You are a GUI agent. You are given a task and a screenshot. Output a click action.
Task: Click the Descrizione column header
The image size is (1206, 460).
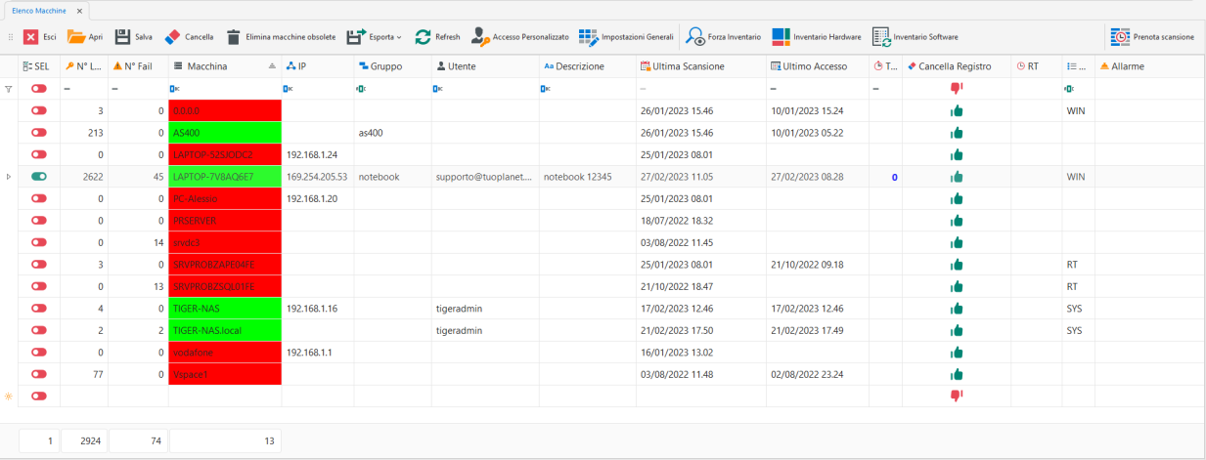point(587,66)
